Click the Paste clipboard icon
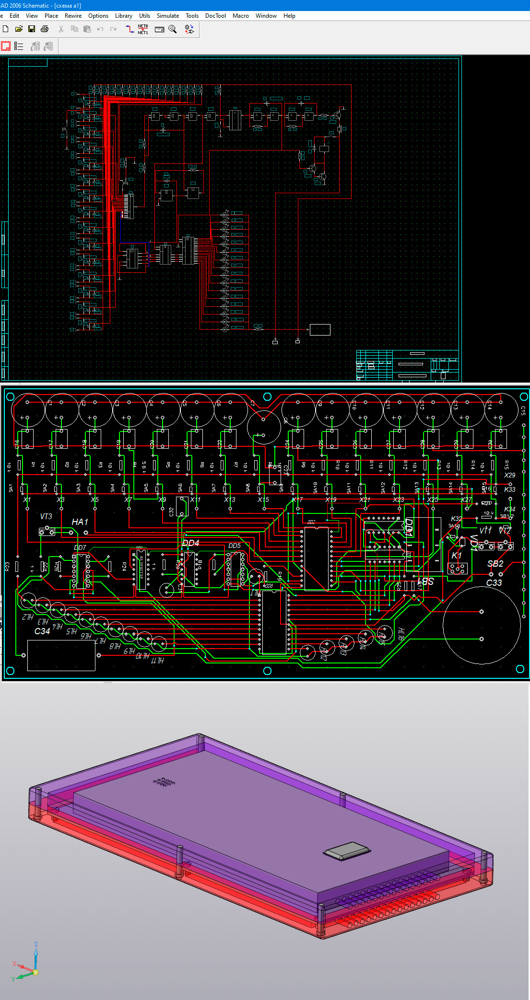 click(x=87, y=29)
